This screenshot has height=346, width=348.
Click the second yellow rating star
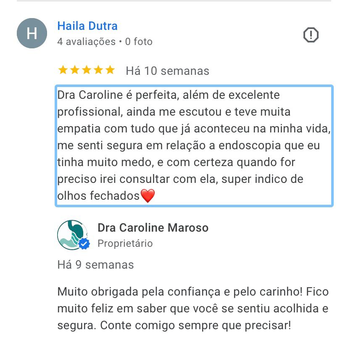click(x=74, y=70)
